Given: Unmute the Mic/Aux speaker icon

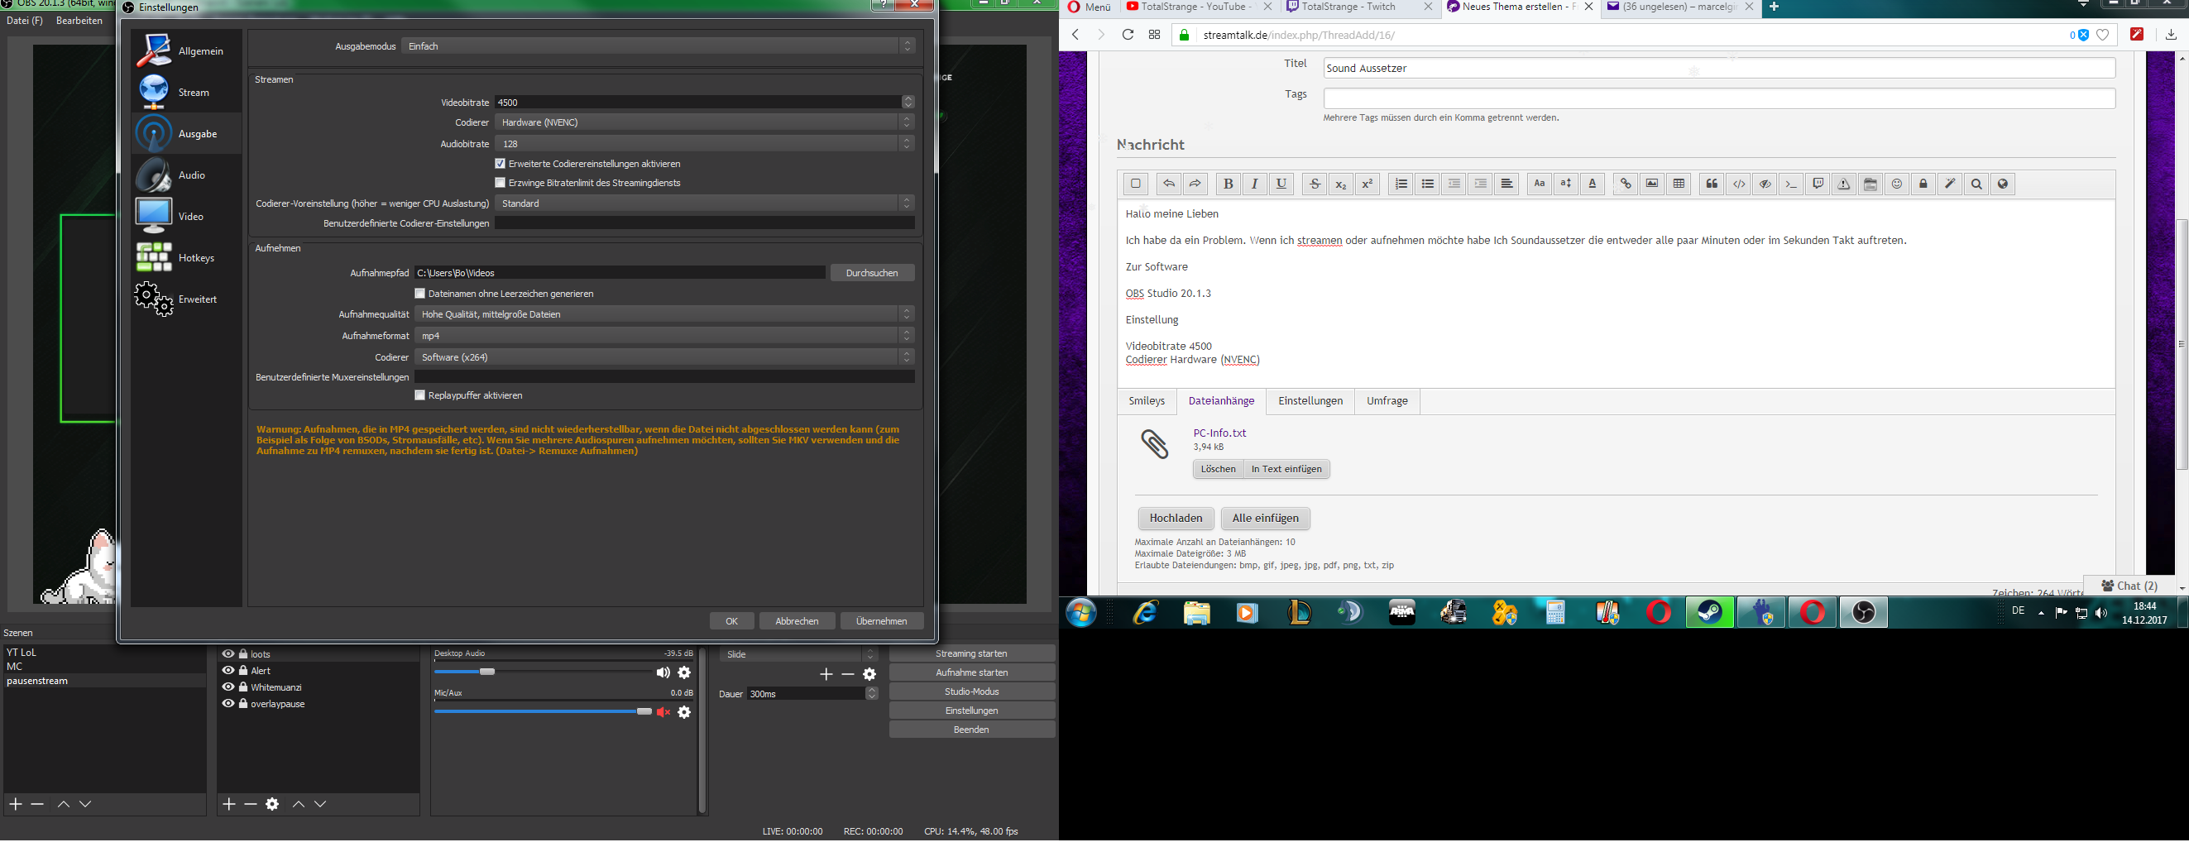Looking at the screenshot, I should pyautogui.click(x=663, y=712).
